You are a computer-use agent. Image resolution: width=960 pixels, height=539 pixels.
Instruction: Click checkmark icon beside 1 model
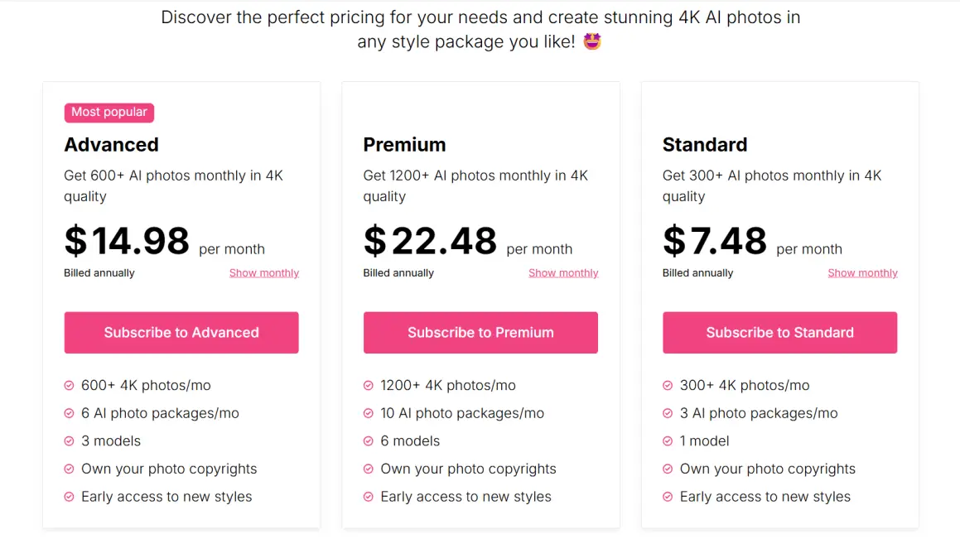click(x=668, y=441)
